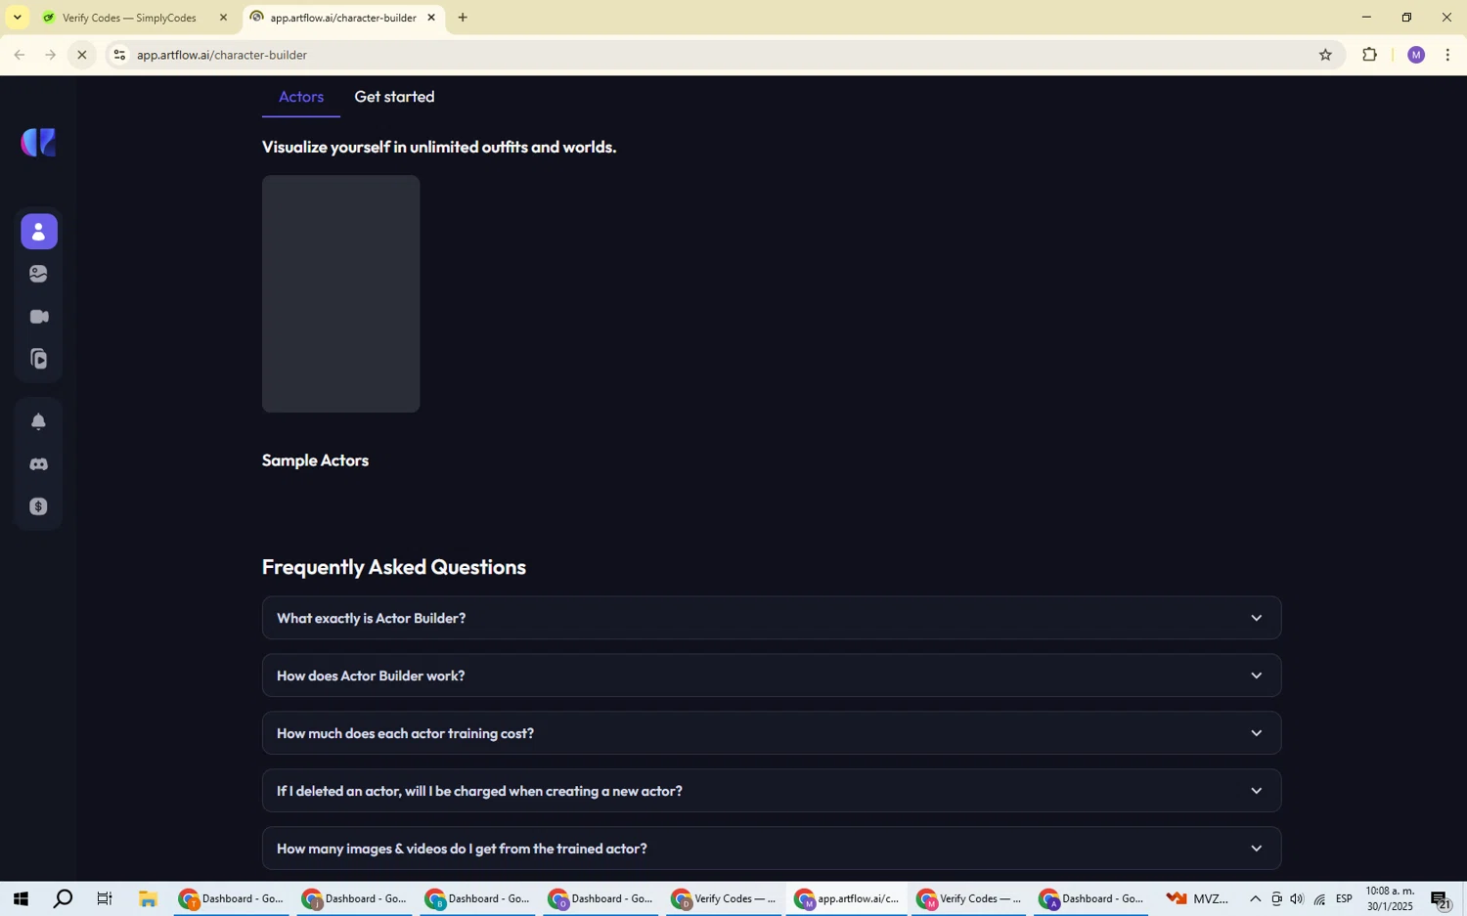Click 'How does Actor Builder work?' question text
Viewport: 1467px width, 916px height.
click(x=371, y=676)
